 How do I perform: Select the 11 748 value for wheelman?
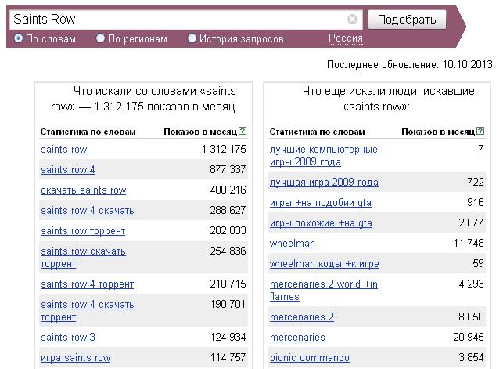469,243
